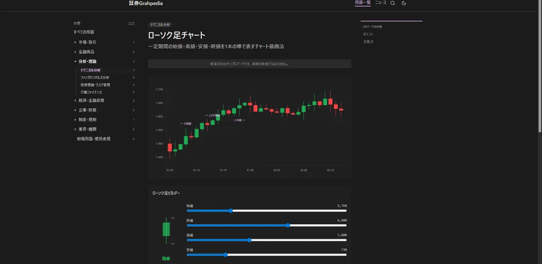This screenshot has height=264, width=542.
Task: Click the search magnifier icon in header
Action: [393, 3]
